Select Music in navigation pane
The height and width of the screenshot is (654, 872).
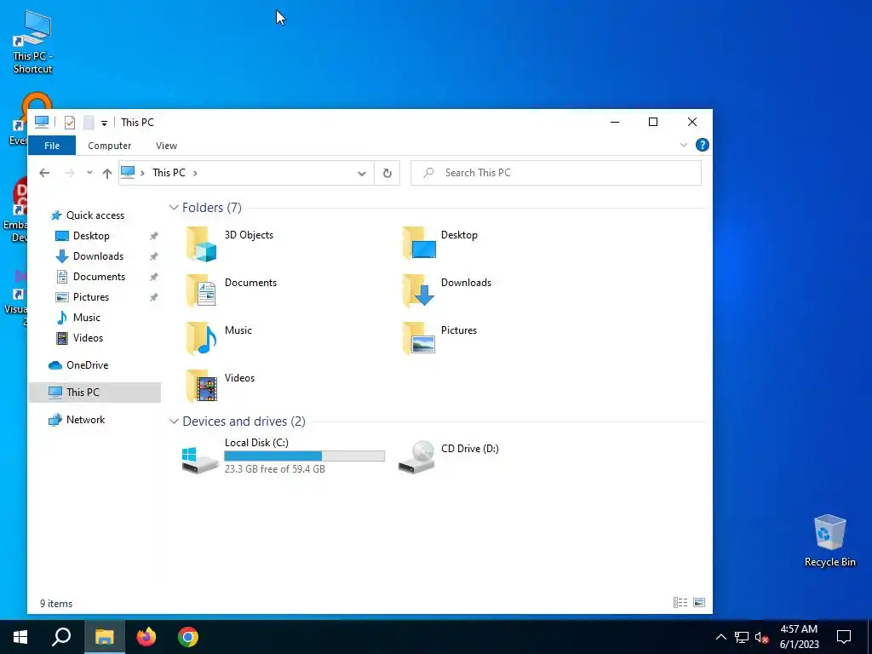[x=86, y=318]
